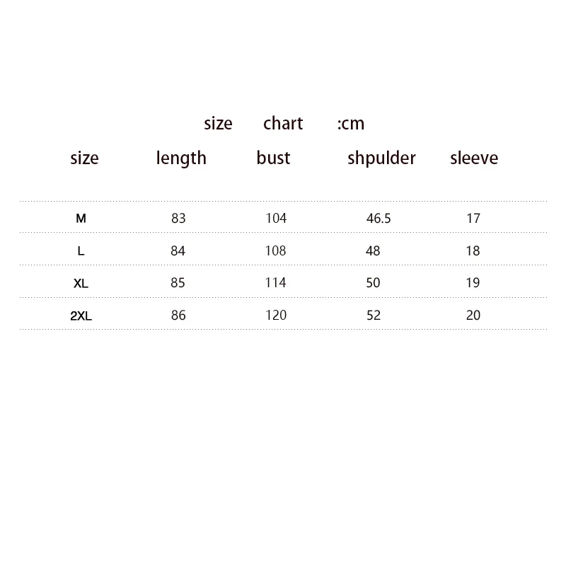The width and height of the screenshot is (566, 566).
Task: Click the 2XL shoulder value 52
Action: [x=374, y=315]
